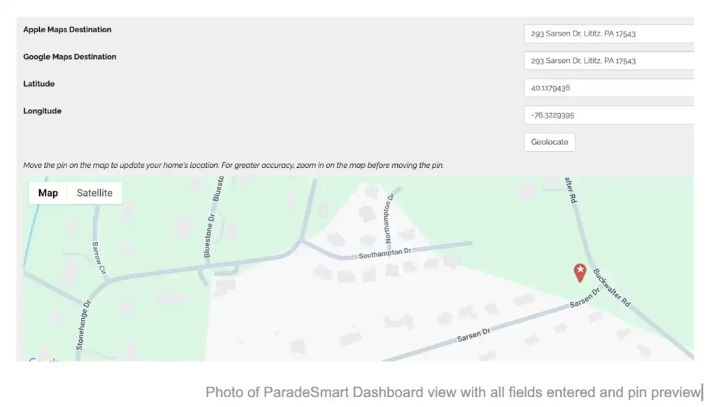Click the Southampton Dr street label
The image size is (717, 407).
tap(384, 254)
